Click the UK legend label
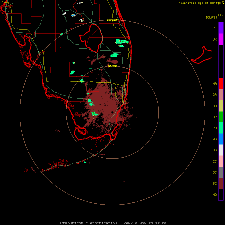 click(214, 39)
